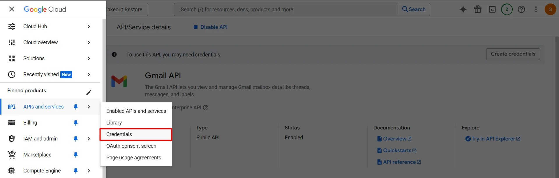Click the Gmail API heading text
Image resolution: width=559 pixels, height=178 pixels.
163,76
